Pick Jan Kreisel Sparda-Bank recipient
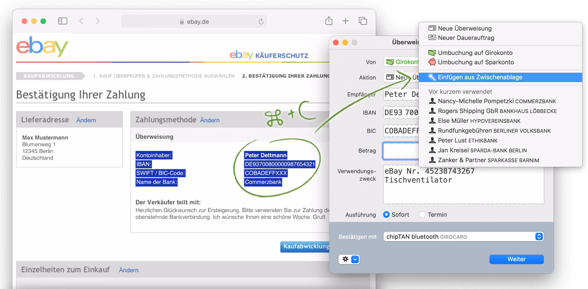 pyautogui.click(x=501, y=150)
